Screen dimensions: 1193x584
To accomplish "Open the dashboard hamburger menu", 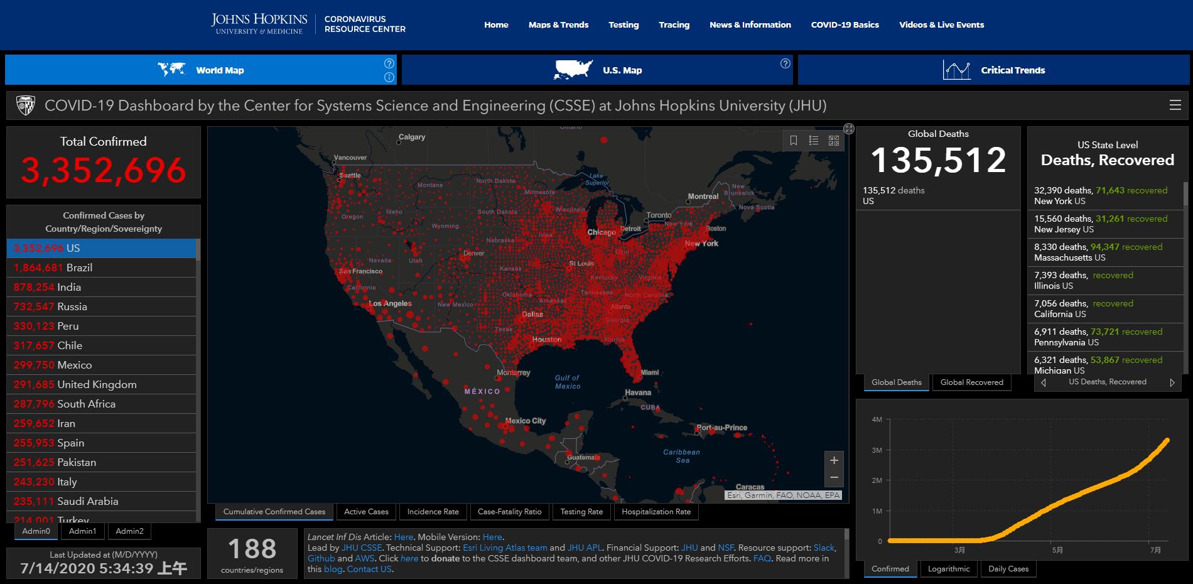I will 1175,105.
